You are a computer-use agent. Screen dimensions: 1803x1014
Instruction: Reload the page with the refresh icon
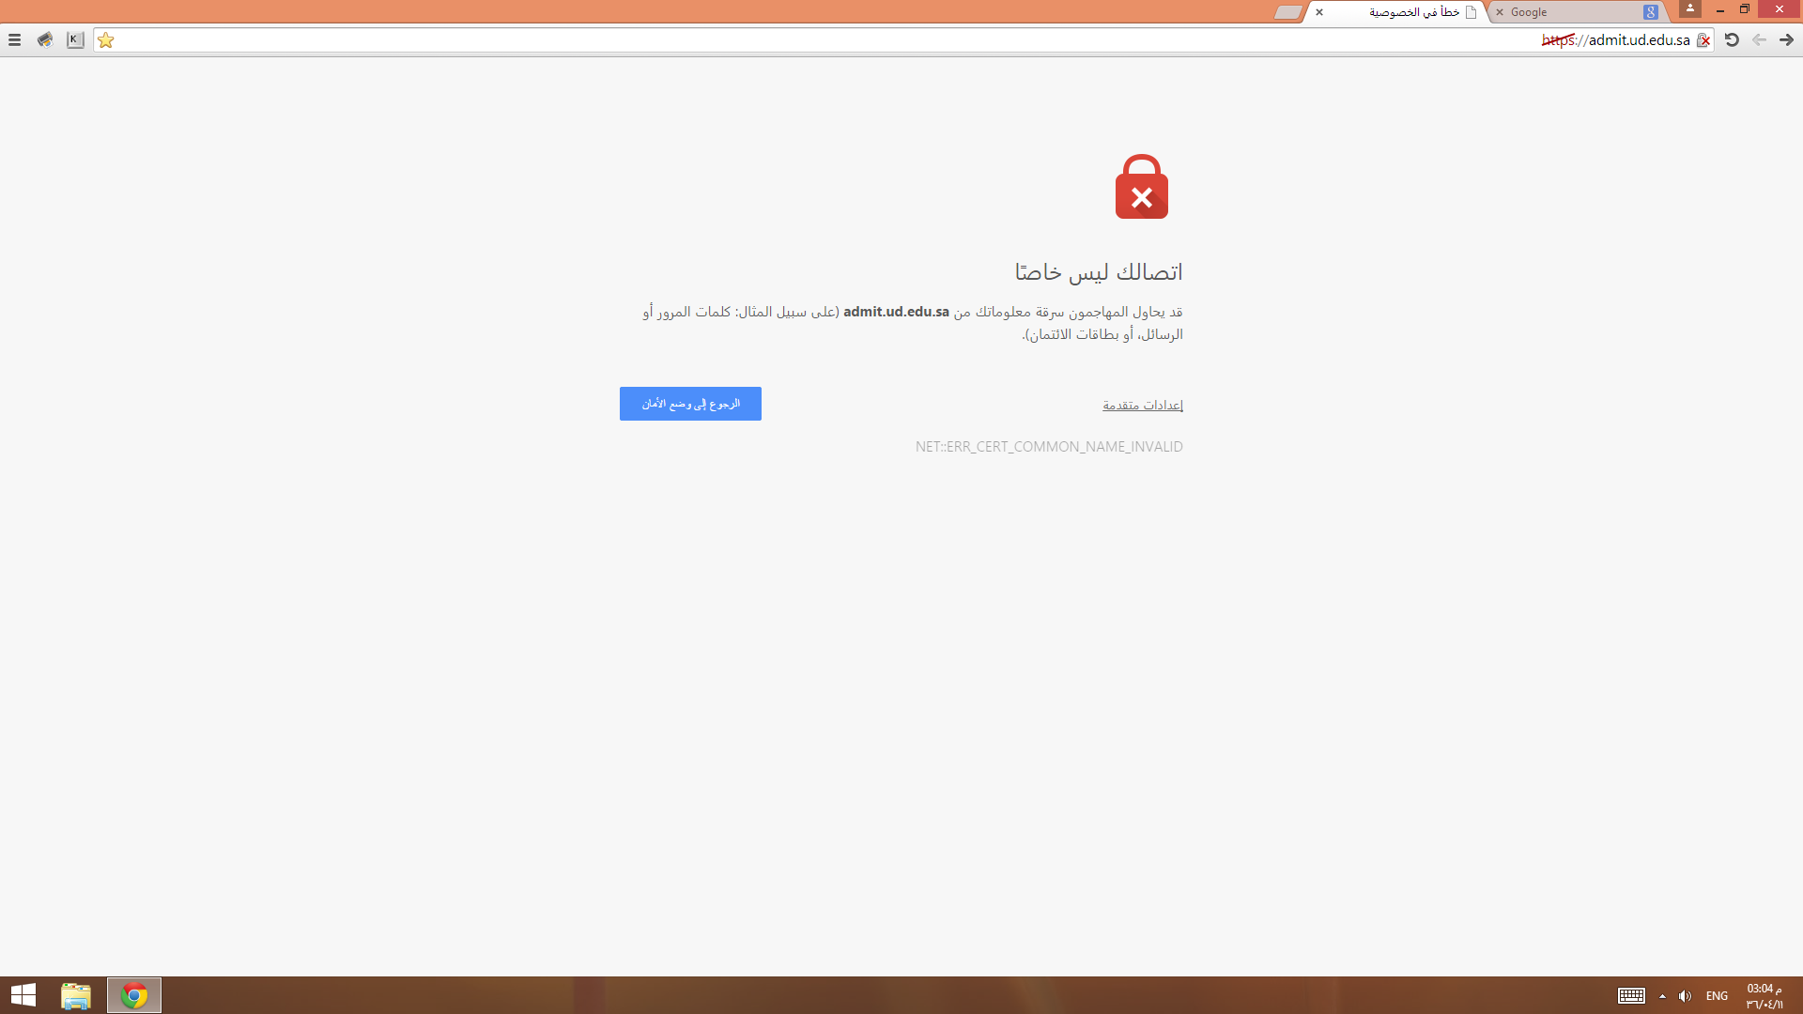[1732, 39]
